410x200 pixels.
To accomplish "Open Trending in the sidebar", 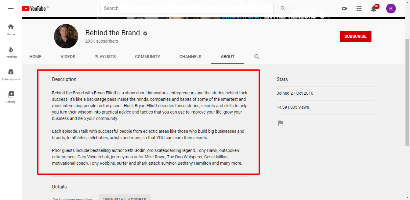I will (x=11, y=52).
